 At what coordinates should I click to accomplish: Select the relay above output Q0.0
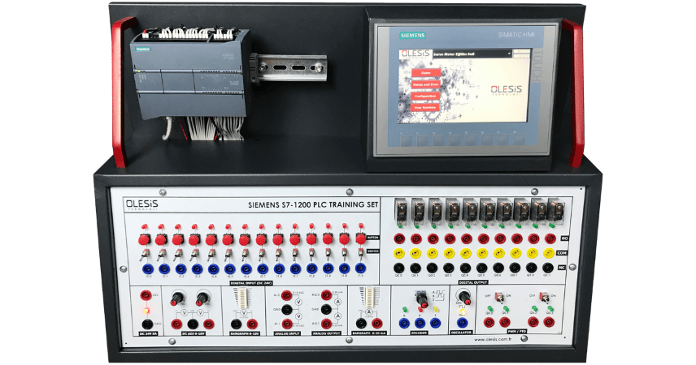pos(402,212)
